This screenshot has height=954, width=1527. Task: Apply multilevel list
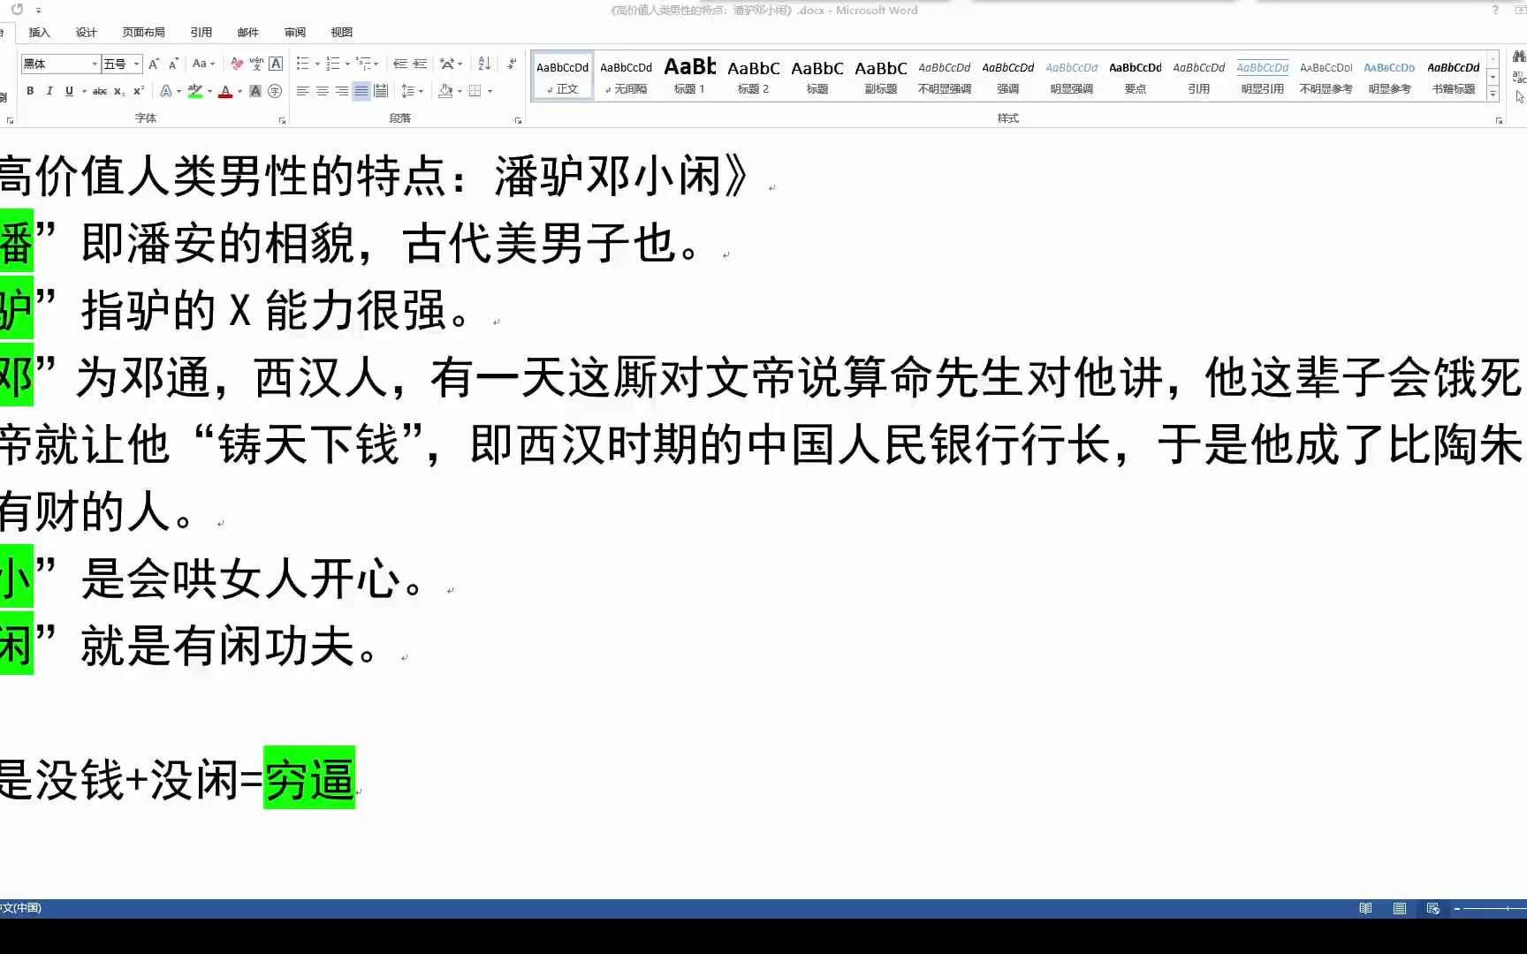point(363,64)
